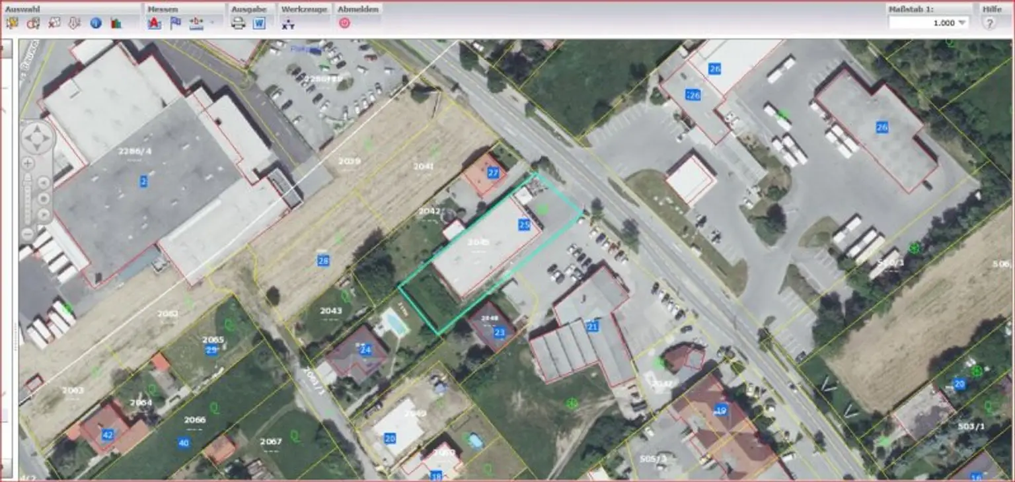1015x482 pixels.
Task: Click the blue house number 25 marker
Action: click(x=525, y=224)
